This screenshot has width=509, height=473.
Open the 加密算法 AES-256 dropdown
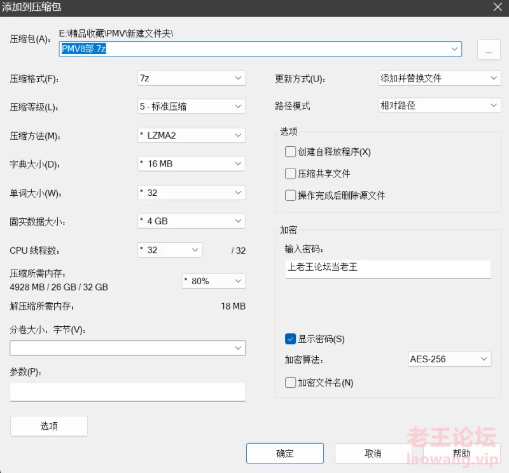click(449, 359)
